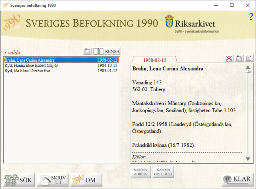256x189 pixels.
Task: Print using SKRIV UT button
Action: coord(52,180)
